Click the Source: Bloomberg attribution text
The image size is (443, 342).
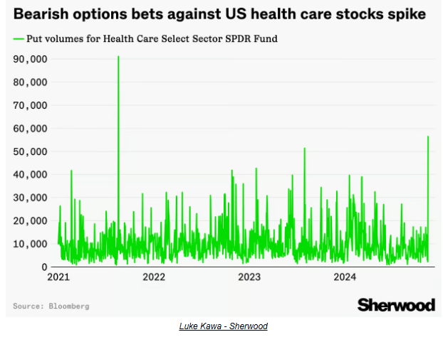point(51,306)
